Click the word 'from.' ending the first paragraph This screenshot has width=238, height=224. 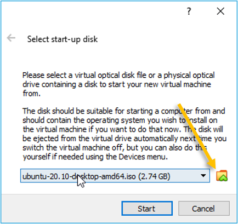[x=31, y=94]
